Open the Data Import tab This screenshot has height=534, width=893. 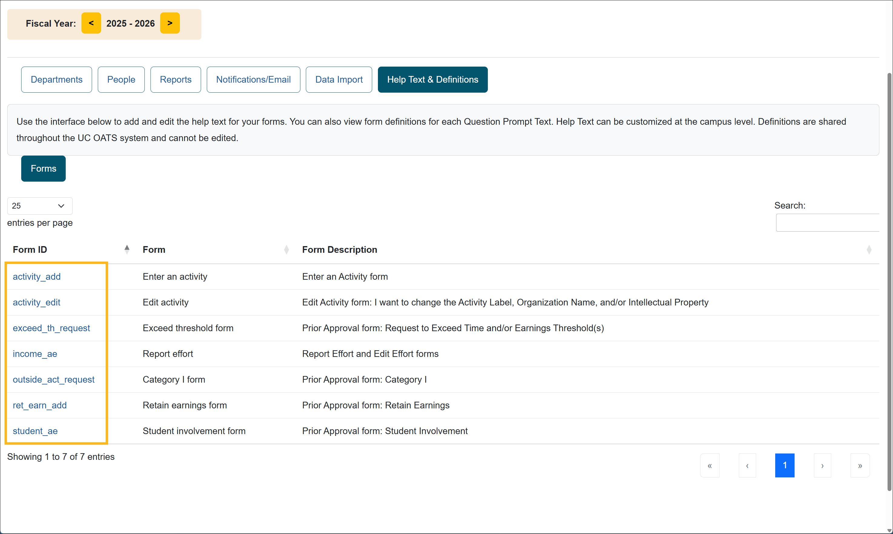click(x=339, y=80)
